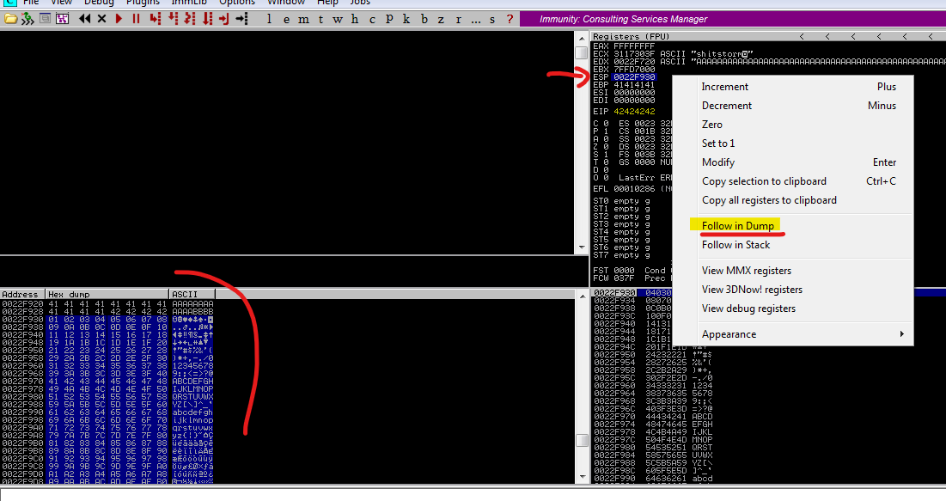Click the Open file folder icon

tap(11, 19)
